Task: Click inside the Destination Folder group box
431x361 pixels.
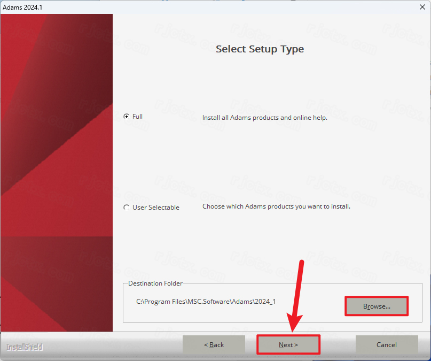Action: tap(272, 302)
